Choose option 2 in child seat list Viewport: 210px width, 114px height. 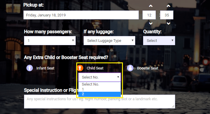(99, 94)
